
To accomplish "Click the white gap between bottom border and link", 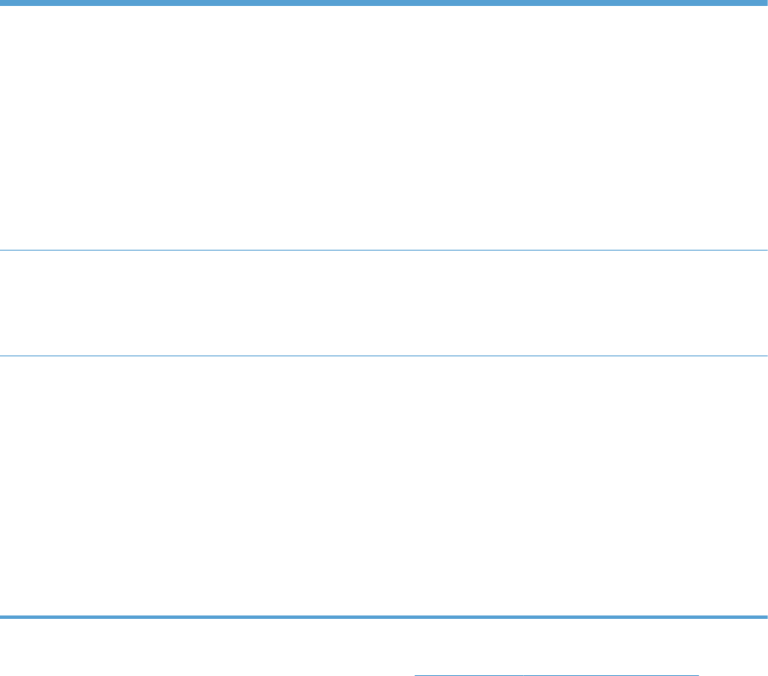I will point(384,644).
